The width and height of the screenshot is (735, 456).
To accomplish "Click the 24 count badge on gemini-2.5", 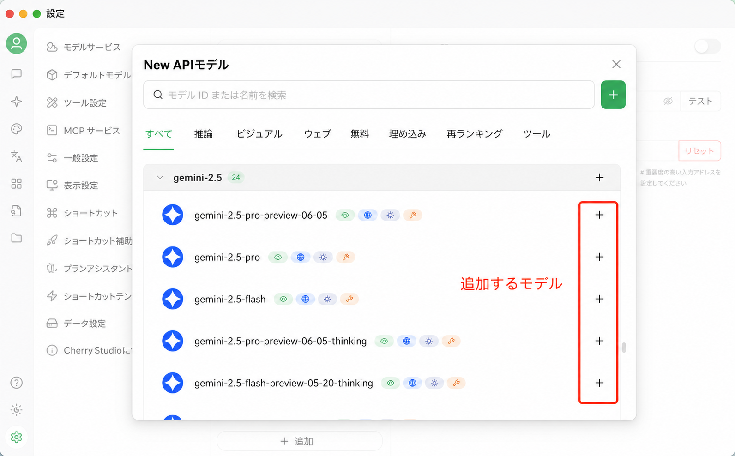I will (x=236, y=177).
